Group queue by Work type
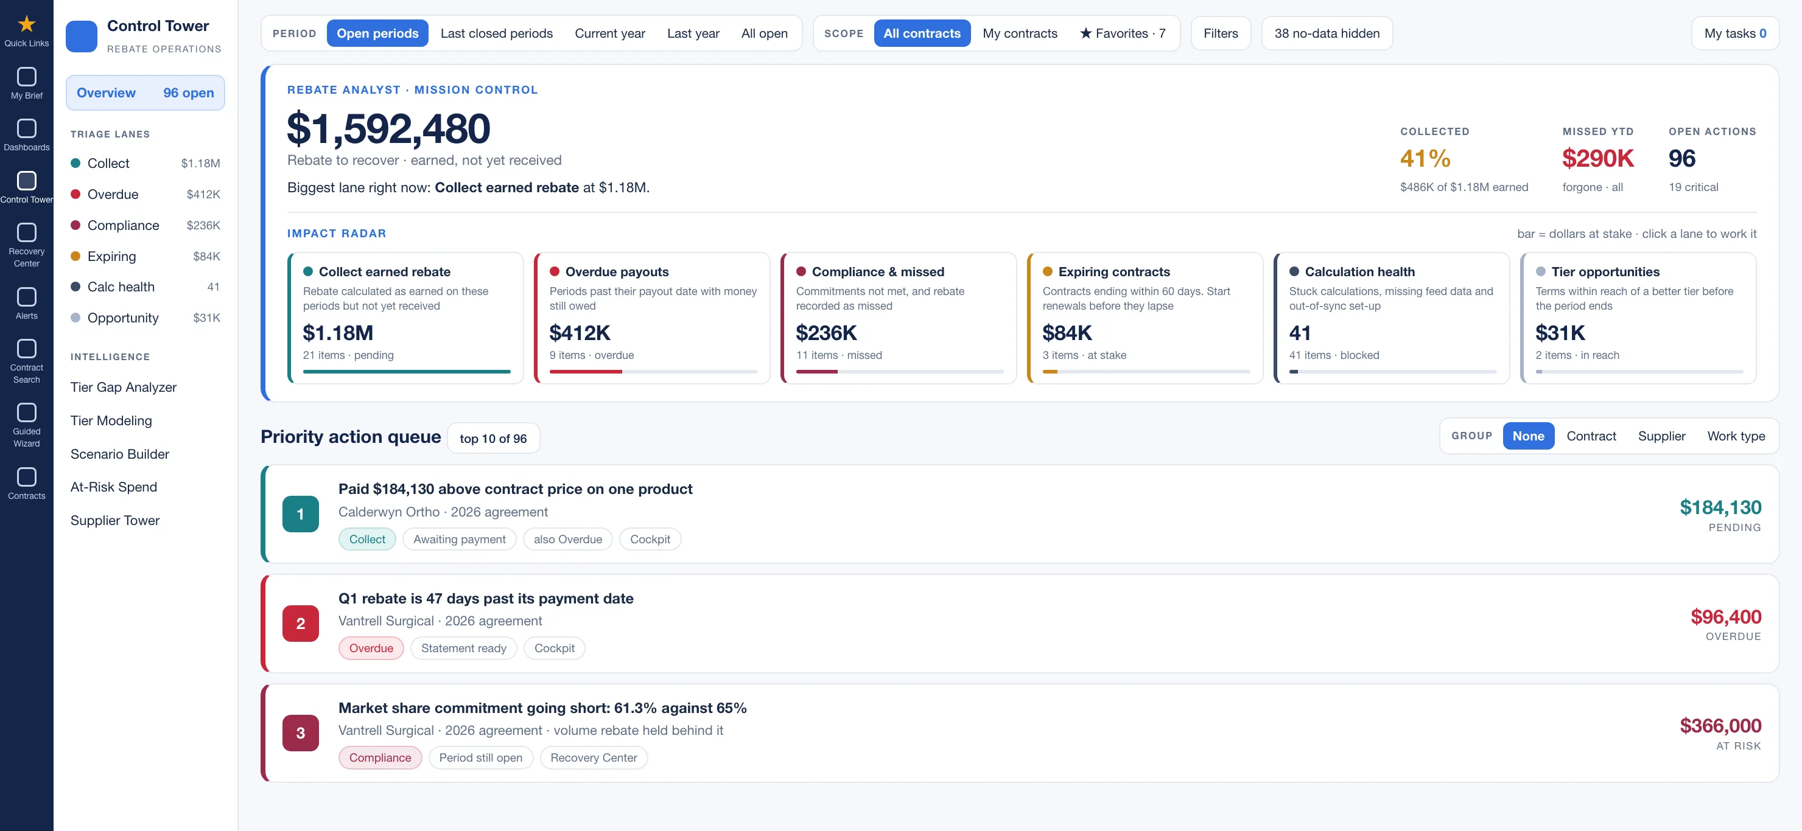The width and height of the screenshot is (1802, 831). 1736,436
